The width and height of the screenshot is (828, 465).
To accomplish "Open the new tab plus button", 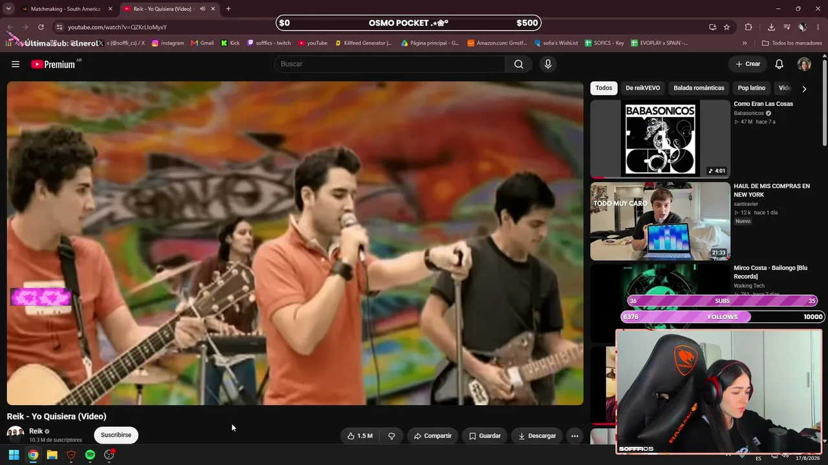I will 228,9.
